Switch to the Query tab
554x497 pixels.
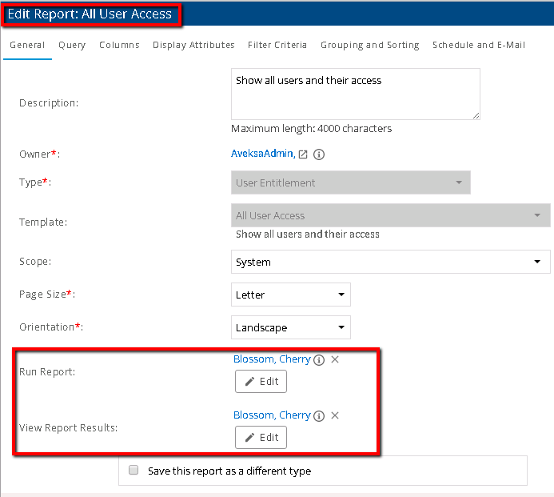click(x=72, y=46)
